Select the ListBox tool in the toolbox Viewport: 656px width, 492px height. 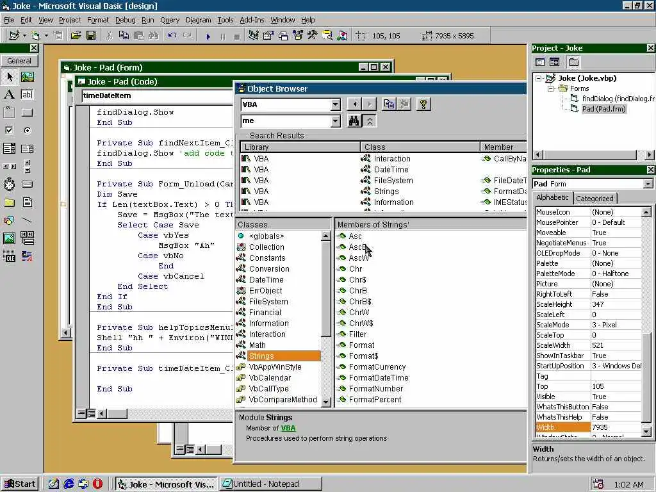(x=27, y=149)
